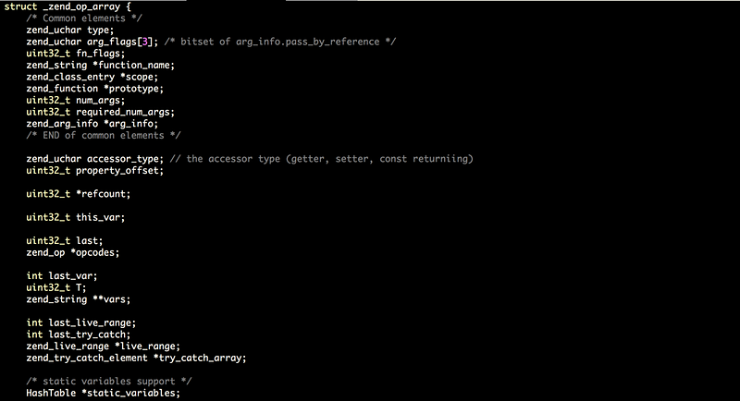Image resolution: width=740 pixels, height=401 pixels.
Task: Click the refcount pointer declaration
Action: click(x=79, y=194)
